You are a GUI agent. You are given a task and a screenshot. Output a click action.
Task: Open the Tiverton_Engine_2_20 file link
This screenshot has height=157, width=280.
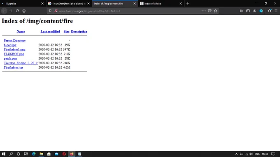[21, 63]
